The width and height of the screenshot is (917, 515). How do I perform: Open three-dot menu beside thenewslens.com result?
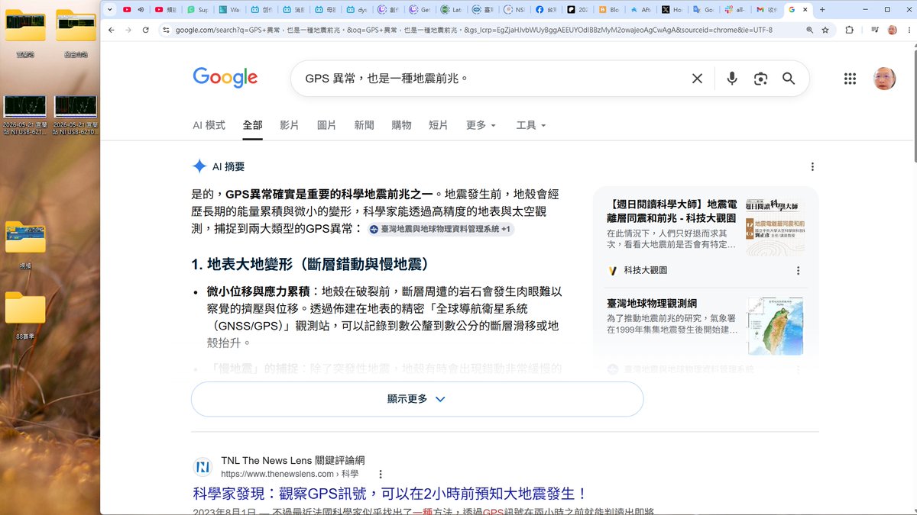(381, 474)
